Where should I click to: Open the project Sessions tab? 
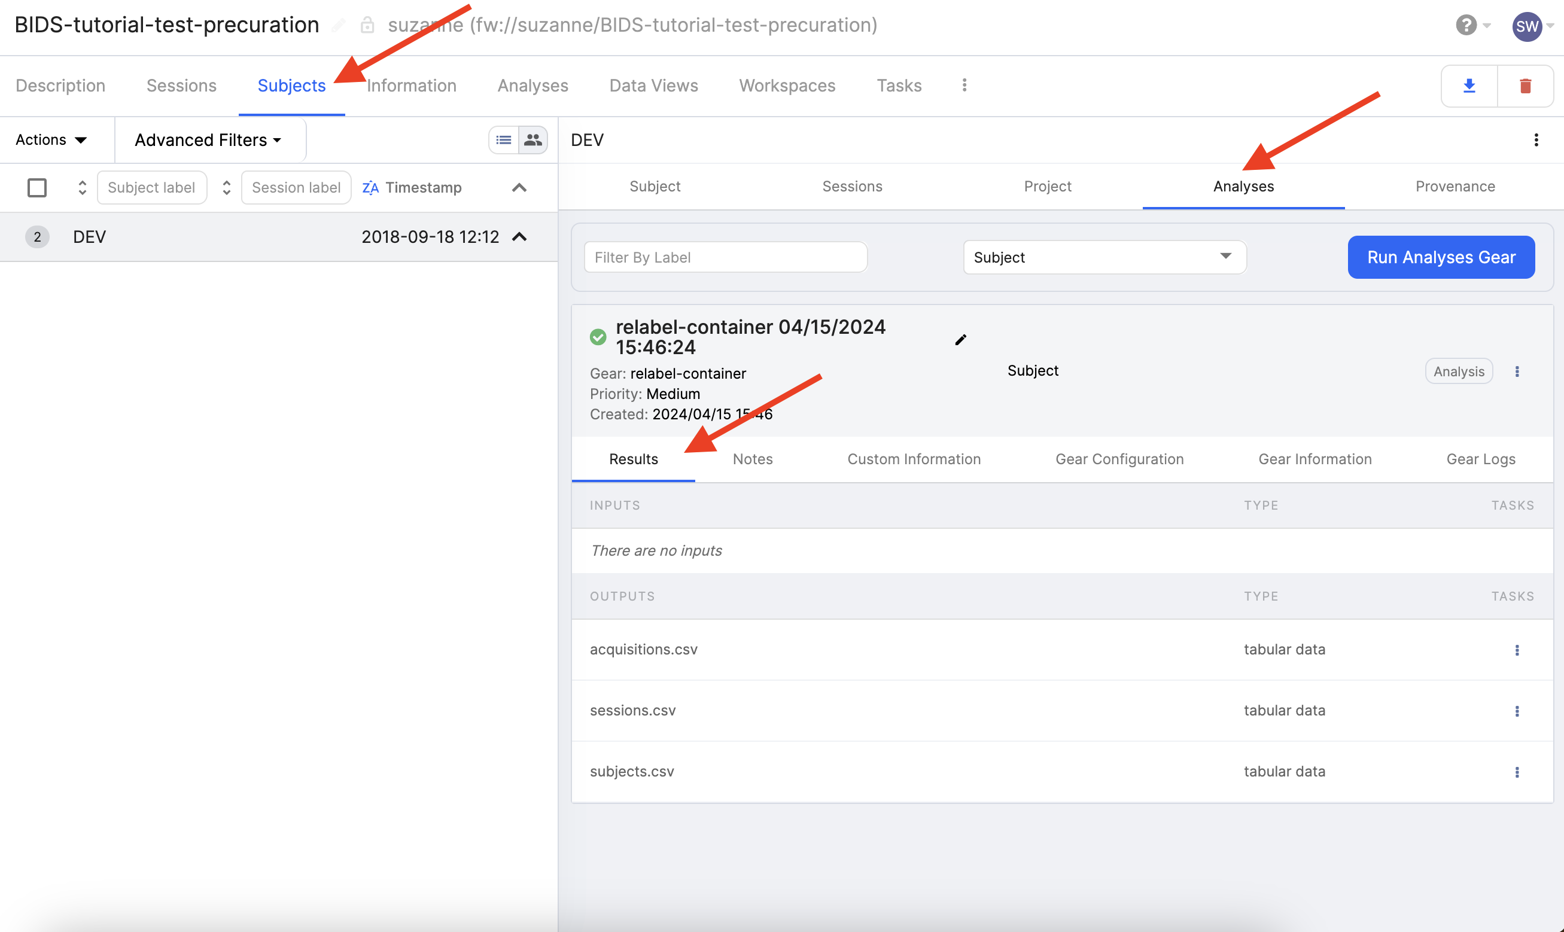pyautogui.click(x=181, y=86)
